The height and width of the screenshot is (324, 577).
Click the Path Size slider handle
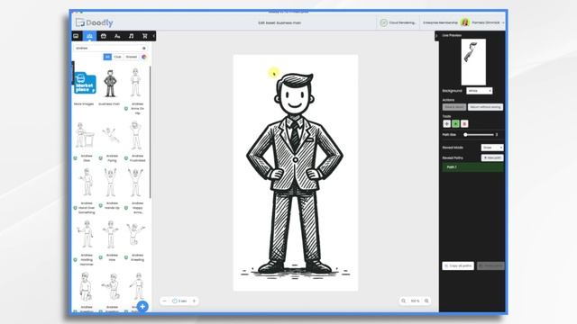tap(465, 135)
